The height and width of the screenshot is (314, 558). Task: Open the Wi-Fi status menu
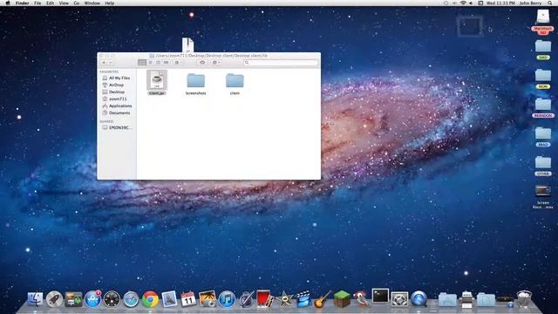coord(463,3)
